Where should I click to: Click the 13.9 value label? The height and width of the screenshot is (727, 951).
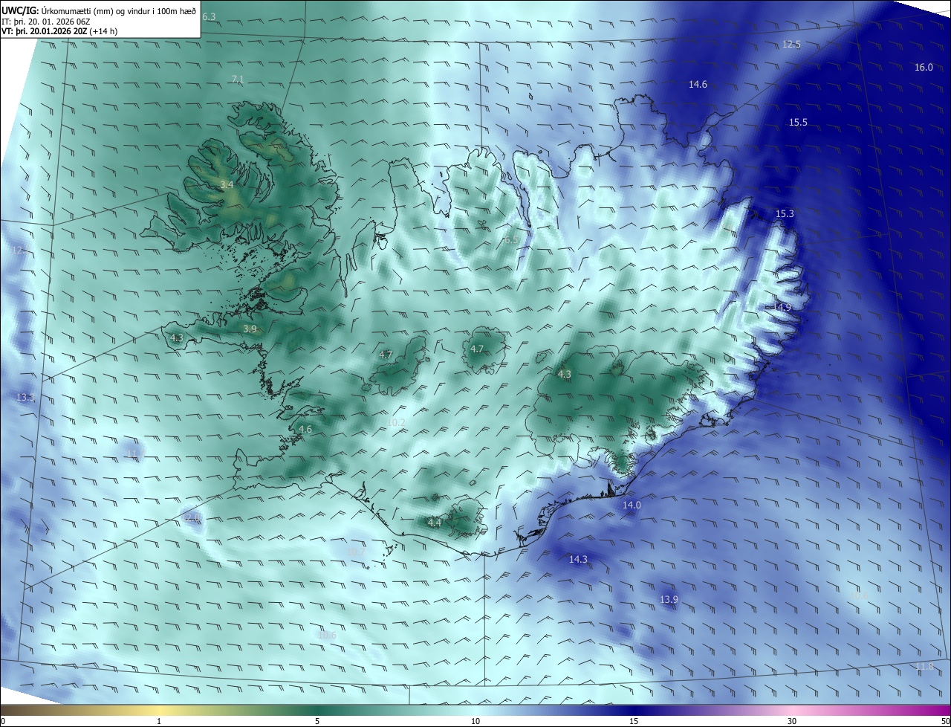(x=669, y=600)
